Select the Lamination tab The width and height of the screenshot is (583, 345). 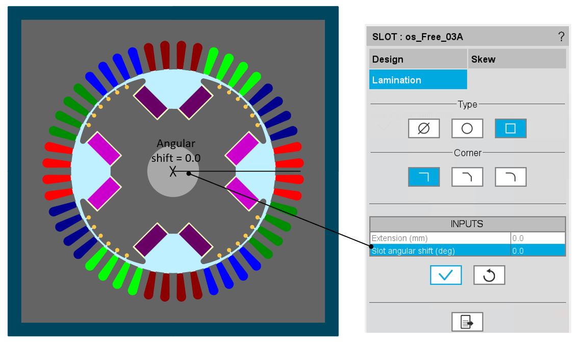click(x=418, y=80)
